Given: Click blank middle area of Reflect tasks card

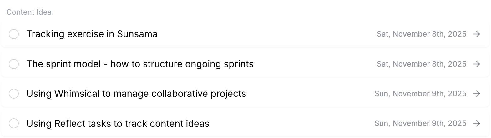Looking at the screenshot, I should pyautogui.click(x=291, y=124).
